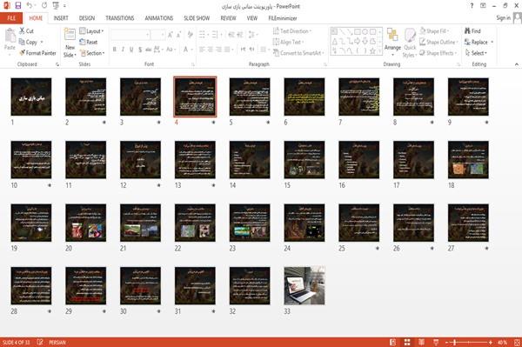Click the Find icon in Editing group
The image size is (522, 347).
467,31
